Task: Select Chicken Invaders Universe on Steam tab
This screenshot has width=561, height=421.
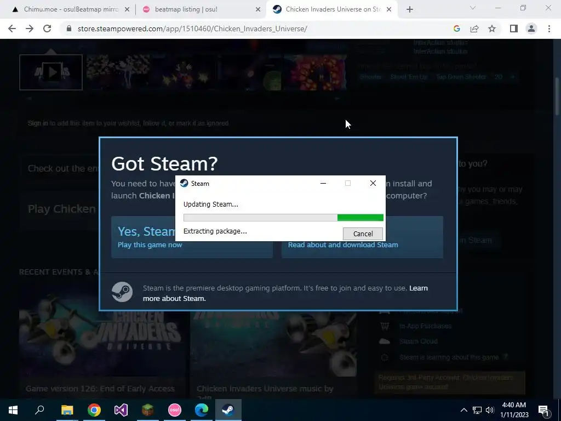Action: (333, 9)
